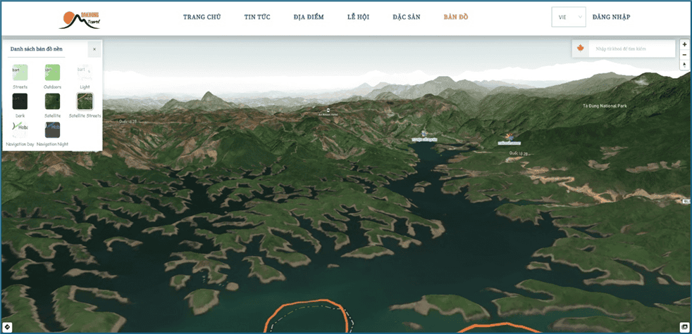The height and width of the screenshot is (334, 692).
Task: Click the bottom-left map tool button
Action: tap(8, 327)
